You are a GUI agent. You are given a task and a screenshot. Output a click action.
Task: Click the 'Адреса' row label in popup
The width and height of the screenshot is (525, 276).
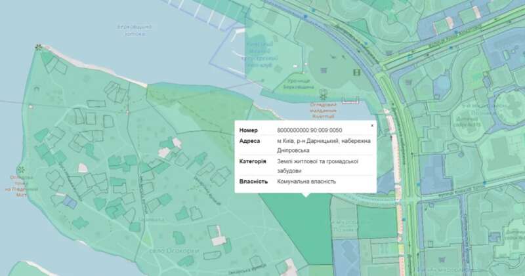(x=251, y=141)
